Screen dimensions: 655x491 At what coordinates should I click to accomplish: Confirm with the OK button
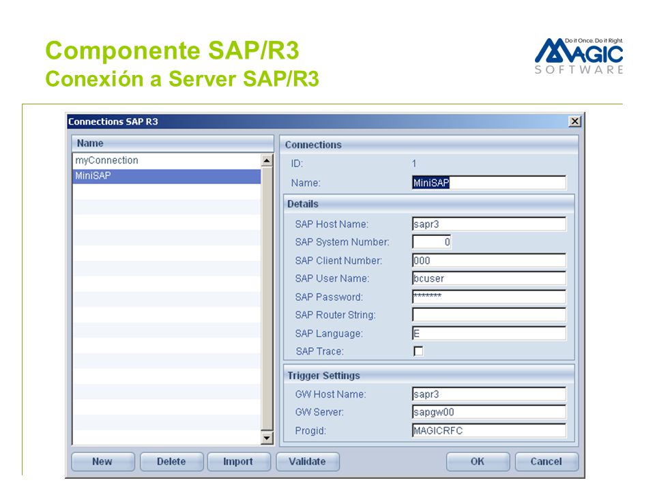[478, 462]
